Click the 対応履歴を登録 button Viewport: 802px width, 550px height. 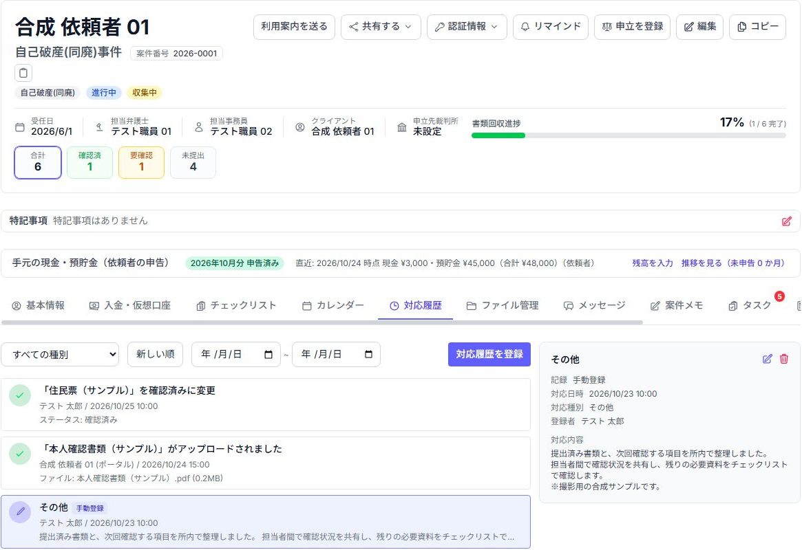pos(489,355)
